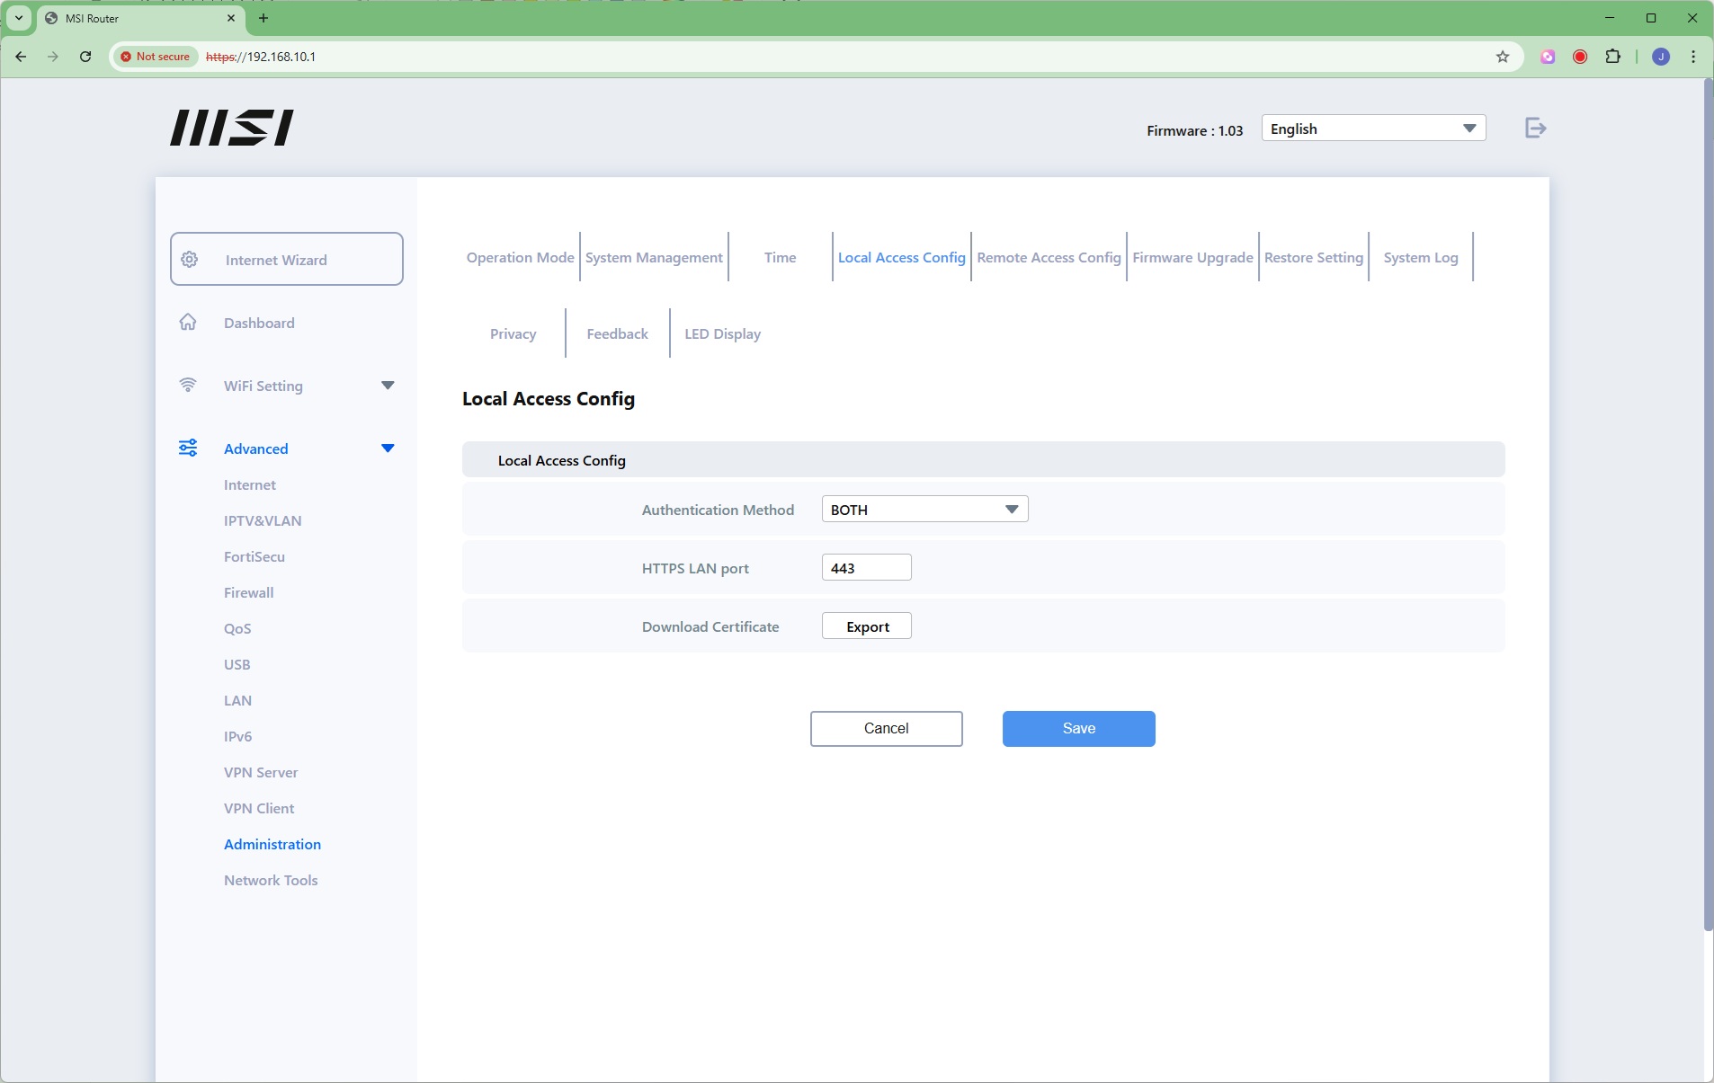Open the browser extensions puzzle icon

(x=1612, y=57)
